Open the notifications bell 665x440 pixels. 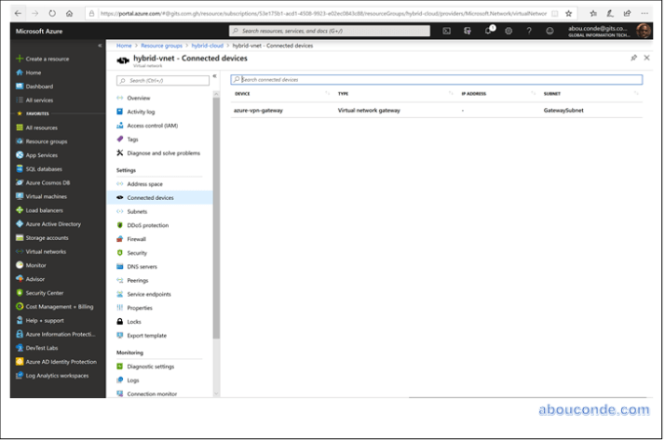(488, 31)
